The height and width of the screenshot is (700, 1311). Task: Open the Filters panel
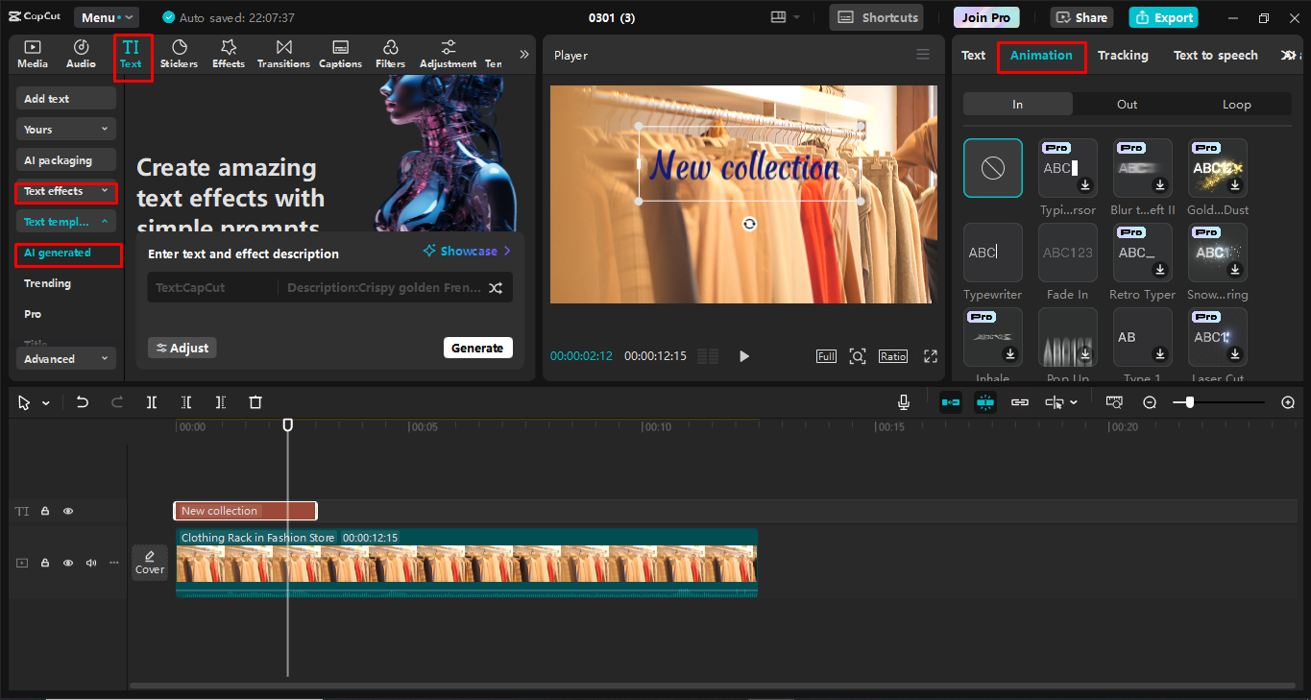(x=390, y=54)
